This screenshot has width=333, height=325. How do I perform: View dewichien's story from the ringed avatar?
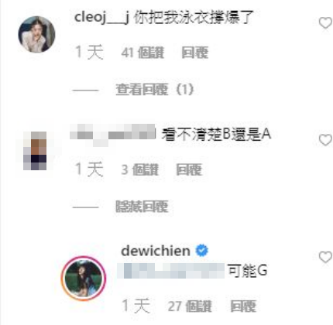click(84, 279)
